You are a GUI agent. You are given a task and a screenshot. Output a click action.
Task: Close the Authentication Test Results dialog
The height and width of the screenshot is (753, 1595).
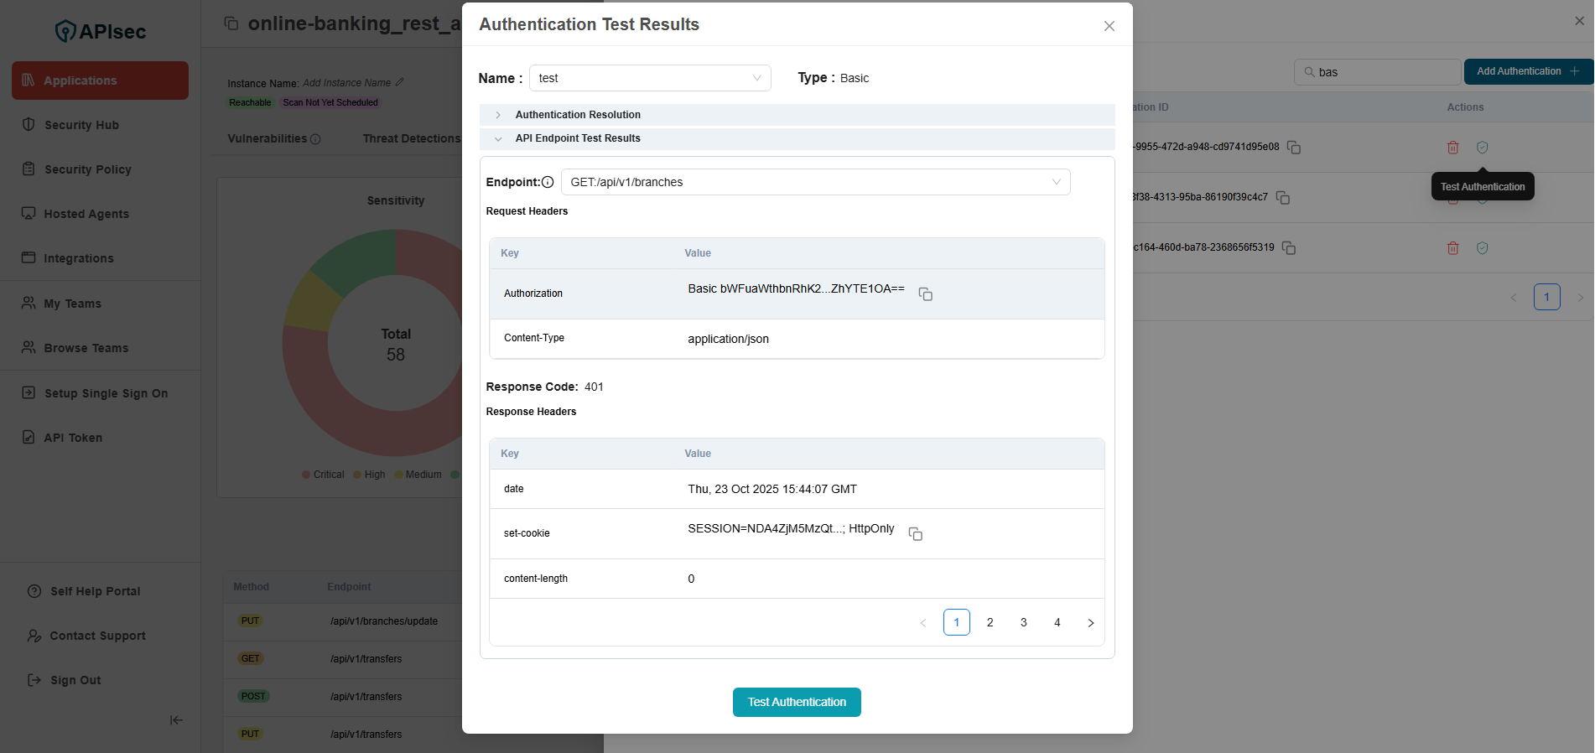[x=1109, y=26]
